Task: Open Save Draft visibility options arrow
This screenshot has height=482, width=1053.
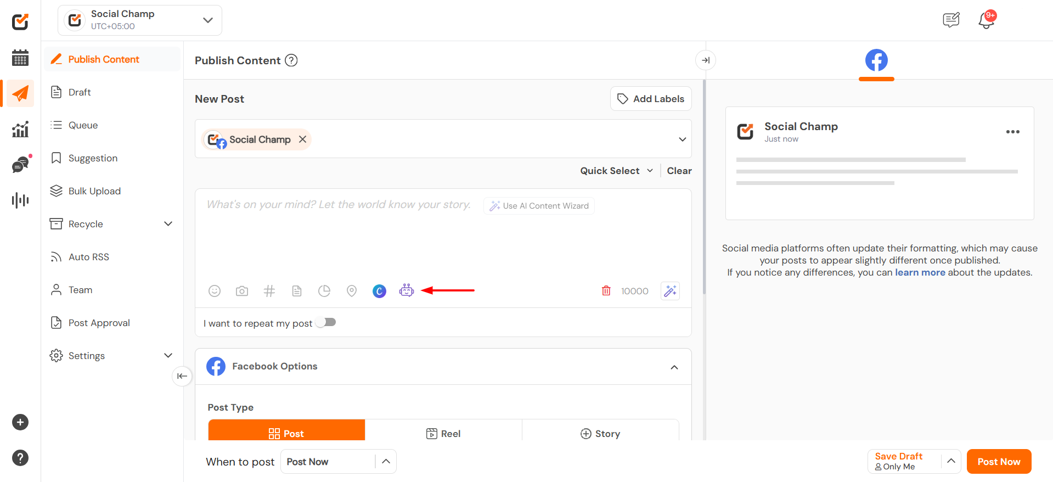Action: (x=951, y=461)
